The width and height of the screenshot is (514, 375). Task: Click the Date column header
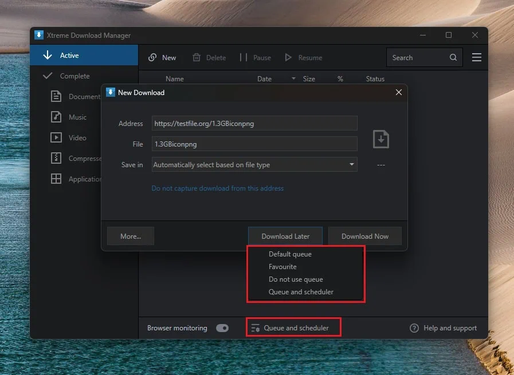264,78
